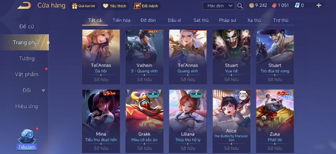Switch to the Sát thủ tab

pyautogui.click(x=201, y=20)
